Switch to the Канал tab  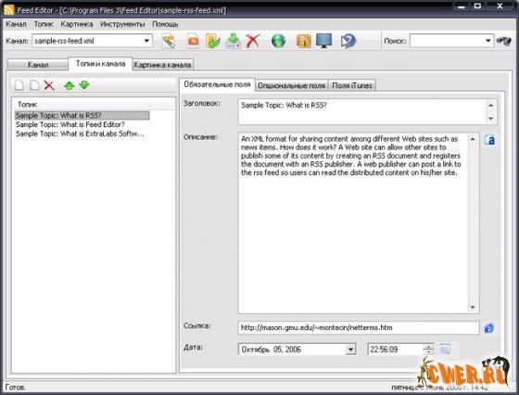(x=38, y=65)
